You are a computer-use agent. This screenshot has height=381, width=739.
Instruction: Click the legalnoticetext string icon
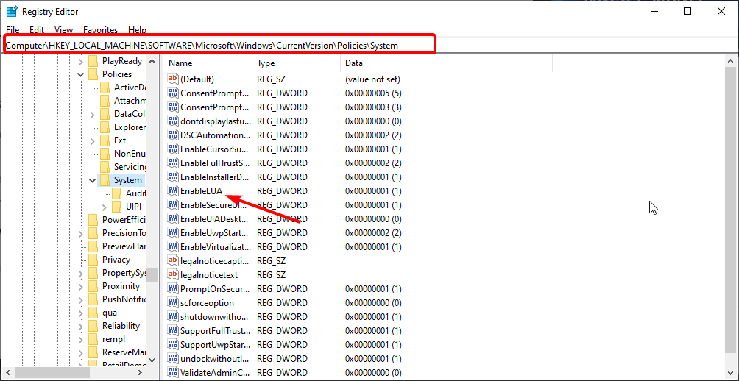(x=173, y=274)
